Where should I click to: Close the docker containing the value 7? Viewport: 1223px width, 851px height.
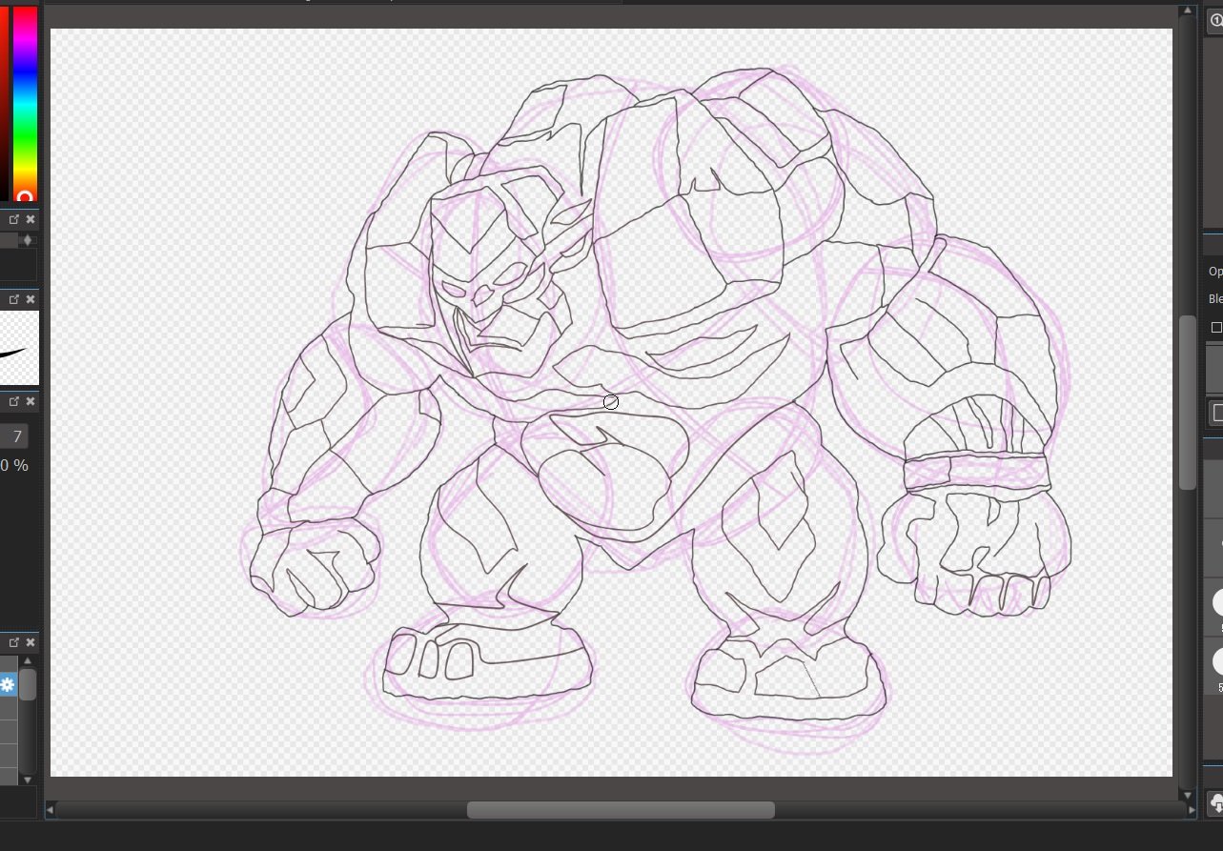pyautogui.click(x=30, y=401)
